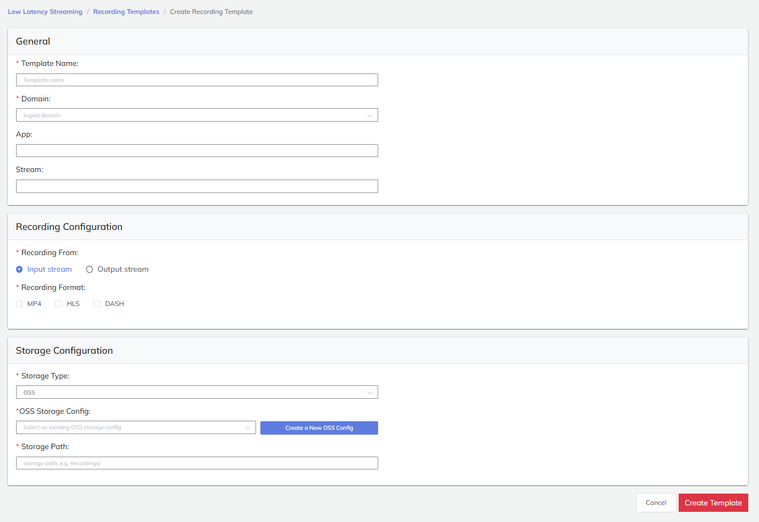This screenshot has height=522, width=759.
Task: Go to Low Latency Streaming breadcrumb
Action: [x=45, y=12]
